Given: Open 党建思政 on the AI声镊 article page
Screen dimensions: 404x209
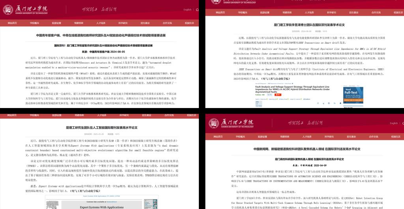Looking at the screenshot, I should tap(79, 23).
